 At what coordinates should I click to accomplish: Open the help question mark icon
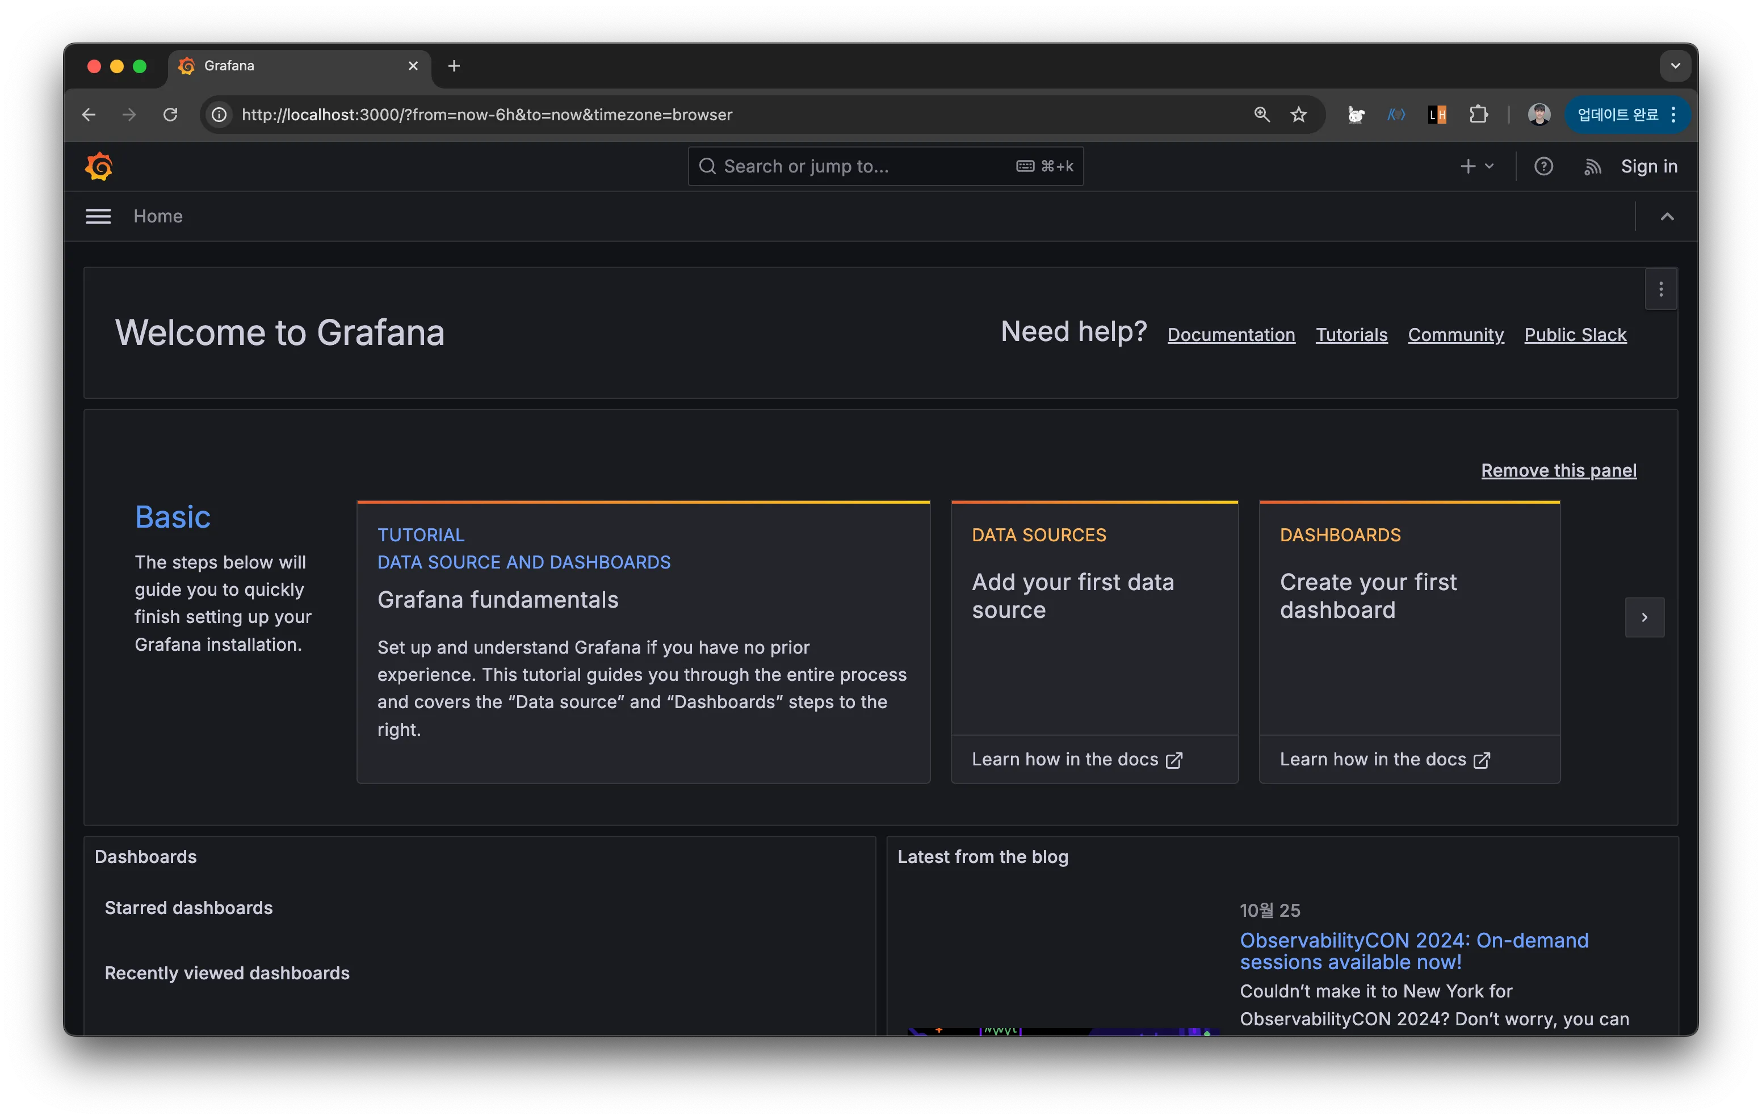click(x=1543, y=167)
